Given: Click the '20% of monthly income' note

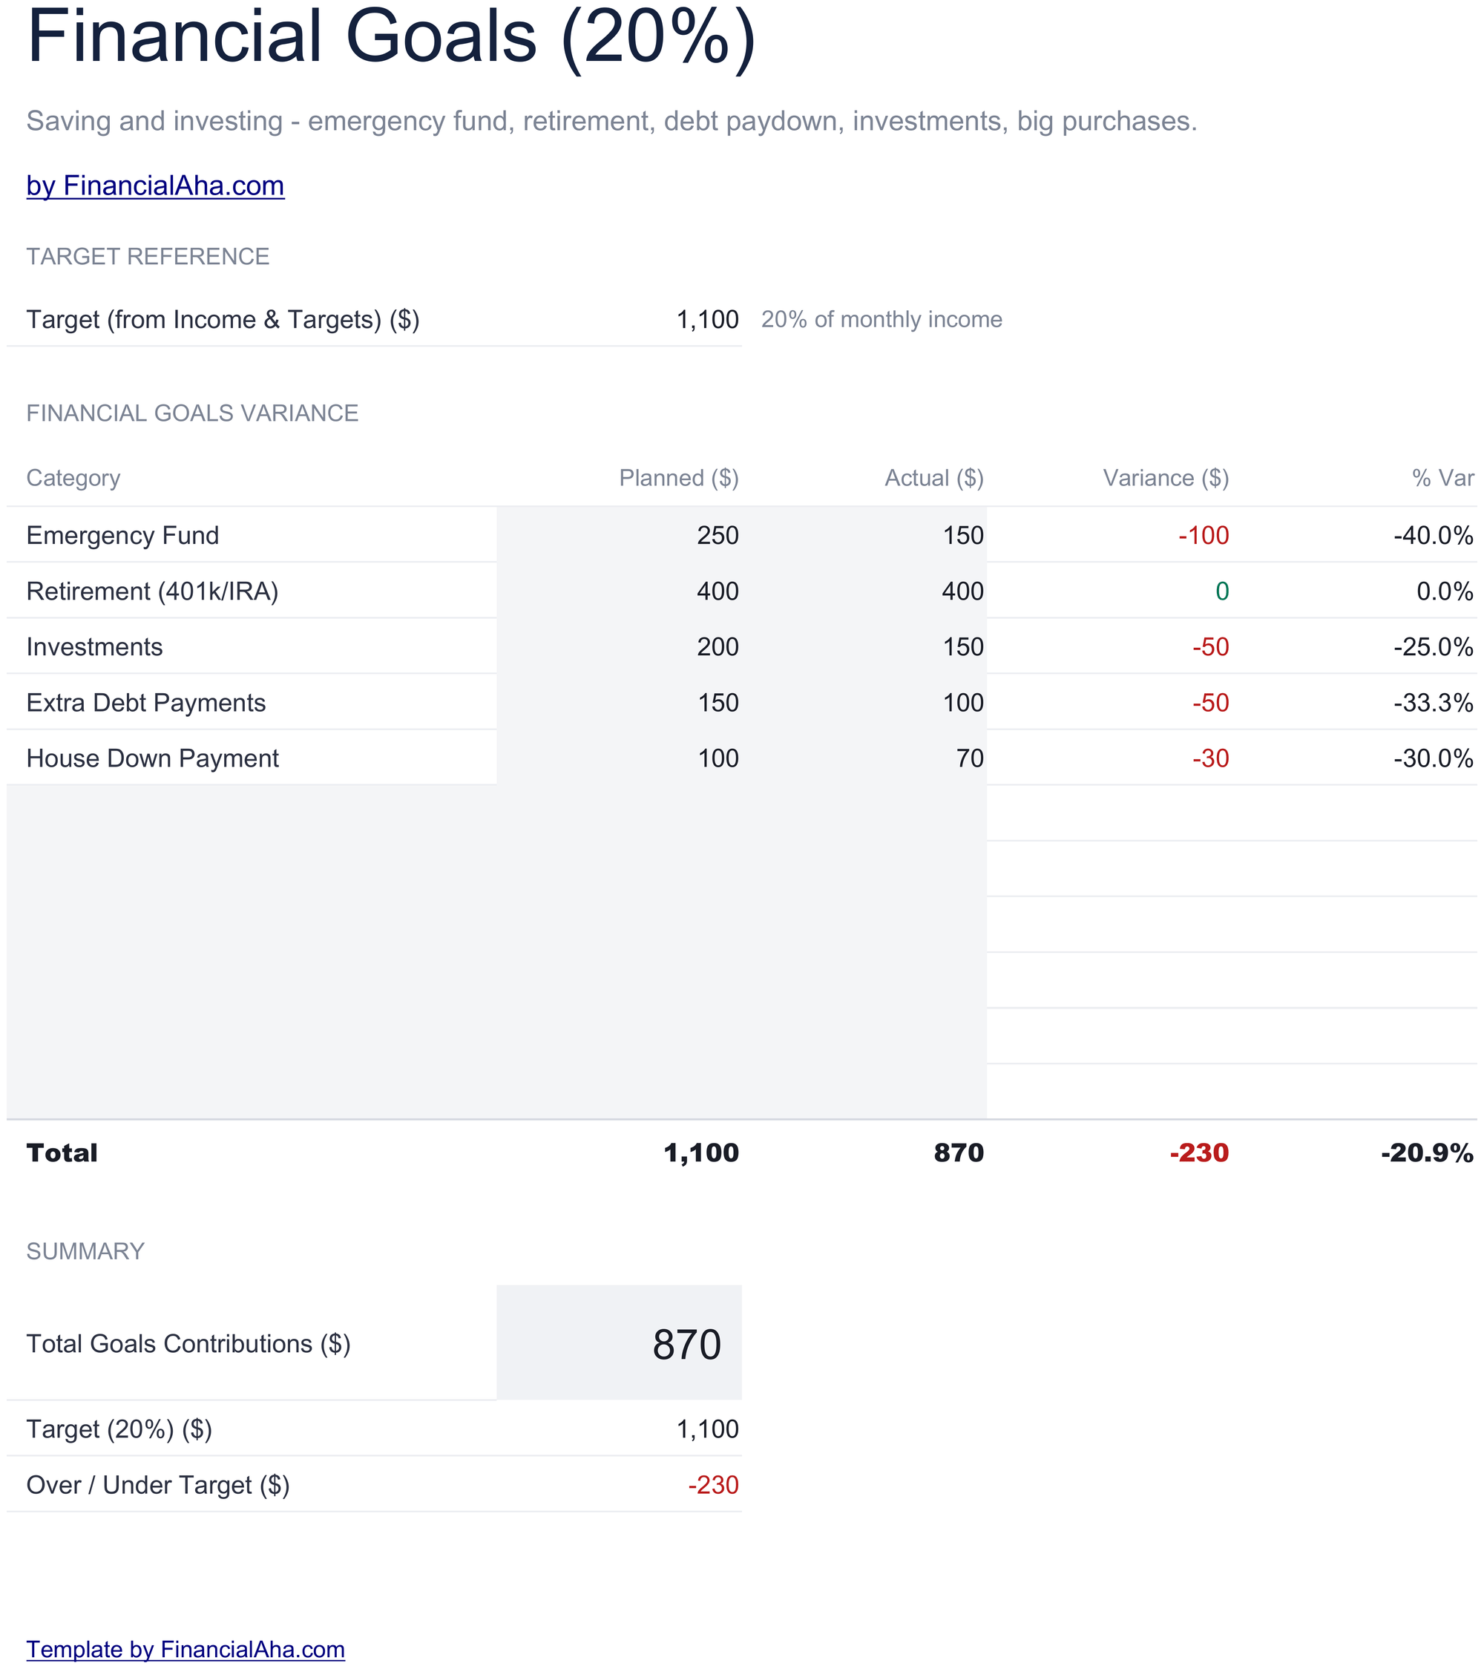Looking at the screenshot, I should tap(881, 319).
